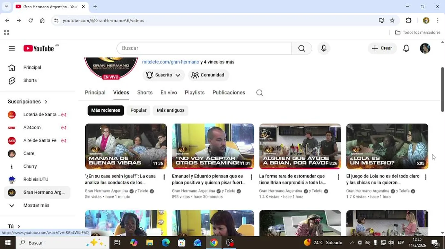Open the A24com subscription
The height and width of the screenshot is (249, 445).
tap(36, 128)
